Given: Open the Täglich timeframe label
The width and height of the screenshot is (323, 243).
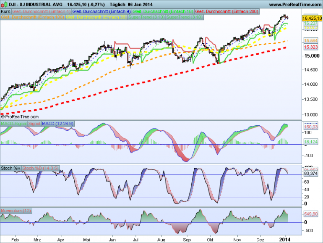Looking at the screenshot, I should tap(117, 5).
